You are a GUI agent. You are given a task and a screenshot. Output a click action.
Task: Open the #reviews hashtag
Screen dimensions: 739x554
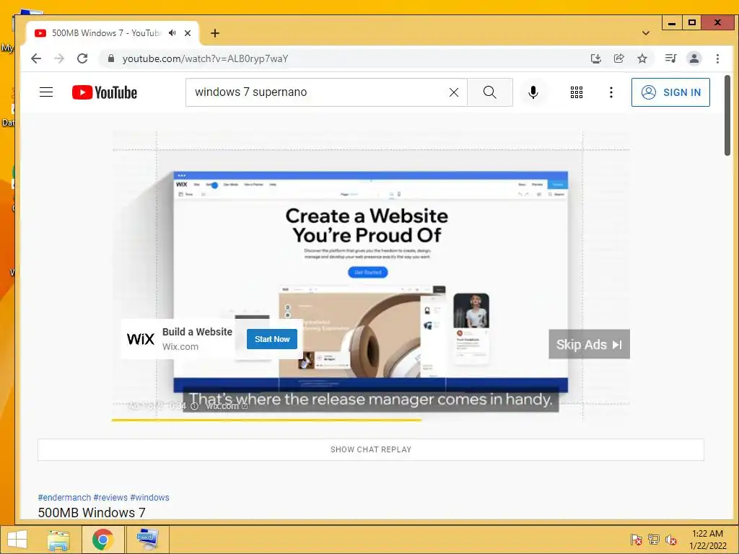(110, 498)
